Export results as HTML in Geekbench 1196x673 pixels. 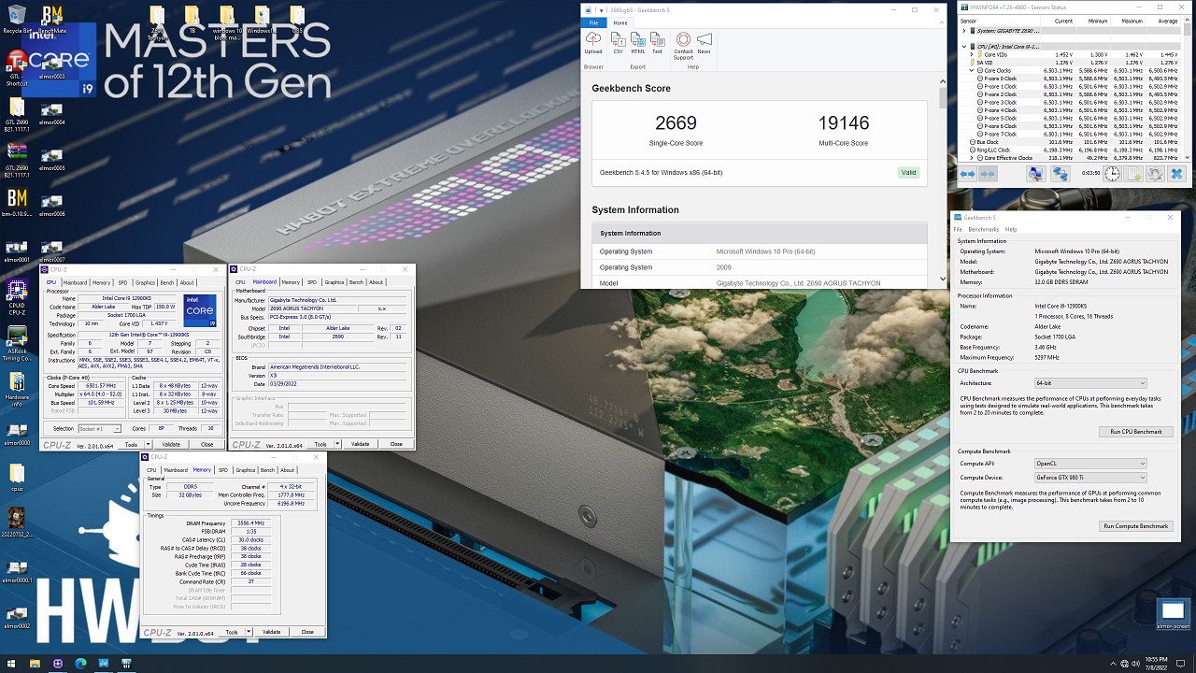[637, 42]
